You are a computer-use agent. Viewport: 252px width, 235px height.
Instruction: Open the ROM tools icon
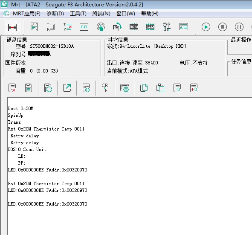coord(134,27)
